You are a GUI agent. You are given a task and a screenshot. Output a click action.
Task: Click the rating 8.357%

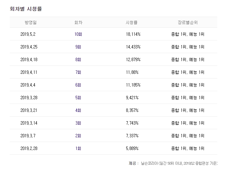pyautogui.click(x=132, y=110)
